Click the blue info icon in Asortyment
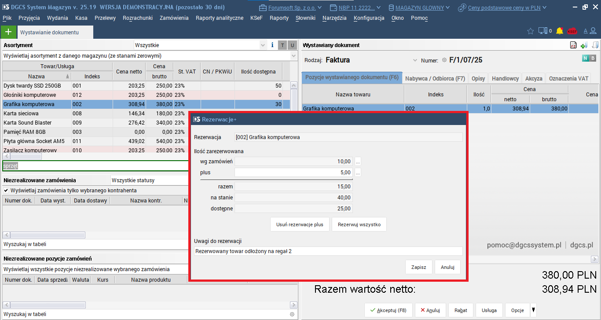Screen dimensions: 601x320 point(272,45)
